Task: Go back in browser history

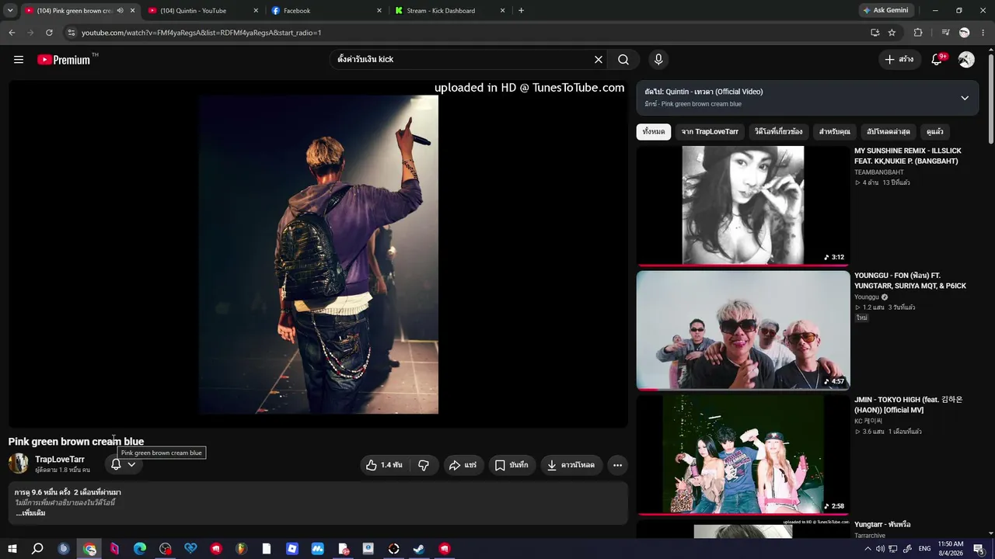Action: click(12, 33)
